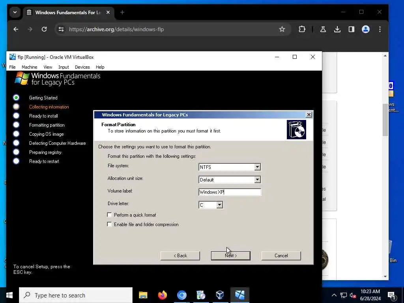404x303 pixels.
Task: Expand the Allocation unit size dropdown
Action: [257, 180]
